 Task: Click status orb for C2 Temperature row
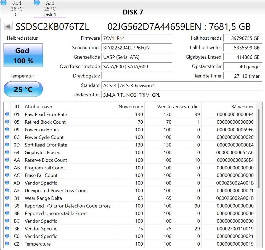[x=7, y=243]
